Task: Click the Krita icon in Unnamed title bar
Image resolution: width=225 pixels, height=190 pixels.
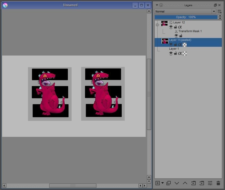Action: coord(5,5)
